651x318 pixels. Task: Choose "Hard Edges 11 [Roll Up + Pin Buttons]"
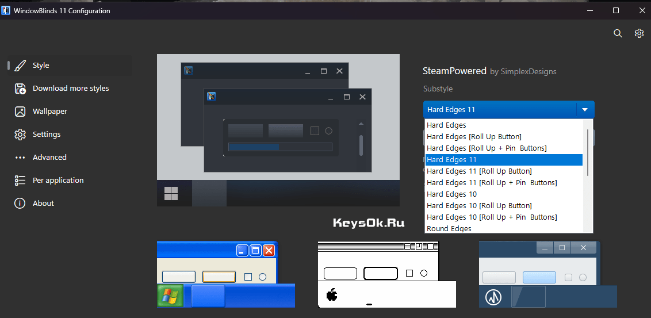pyautogui.click(x=504, y=183)
